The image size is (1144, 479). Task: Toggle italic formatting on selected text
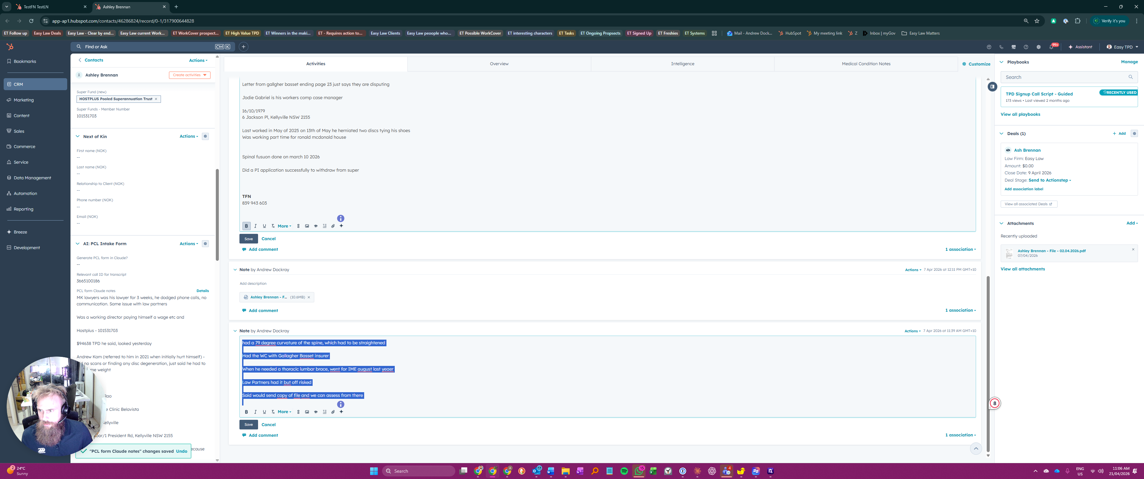click(255, 412)
